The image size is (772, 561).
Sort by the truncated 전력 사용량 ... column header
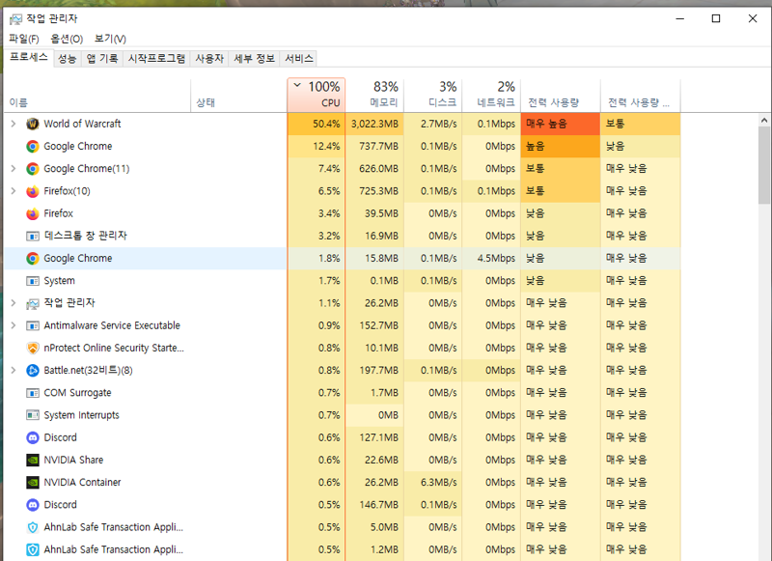(641, 96)
